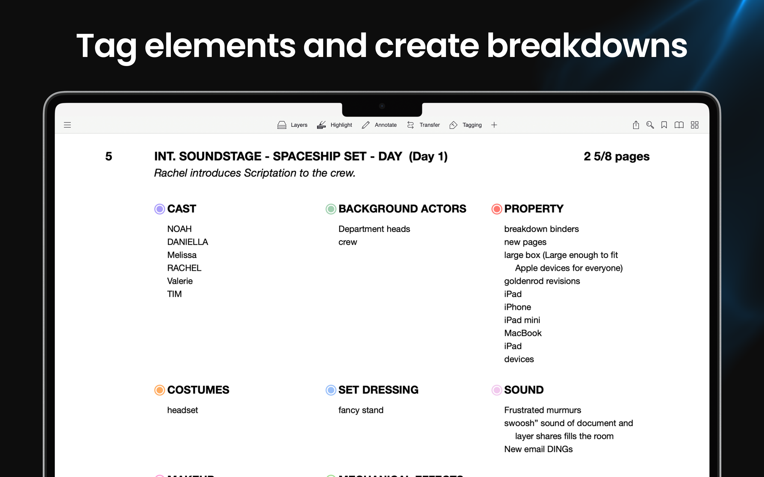Select the SOUND heading
Screen dimensions: 764x477
pyautogui.click(x=524, y=390)
